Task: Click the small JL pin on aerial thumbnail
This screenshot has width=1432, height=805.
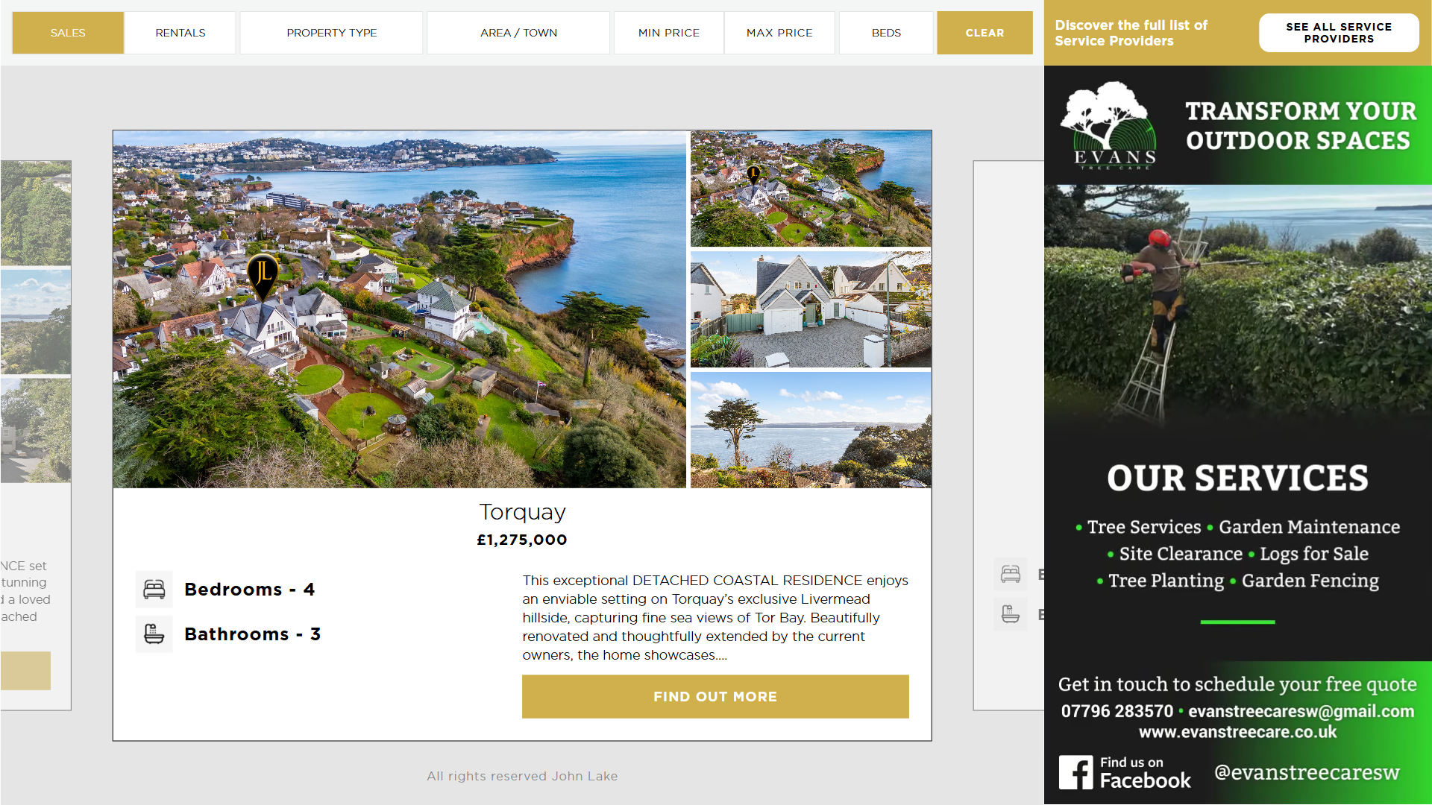Action: coord(753,174)
